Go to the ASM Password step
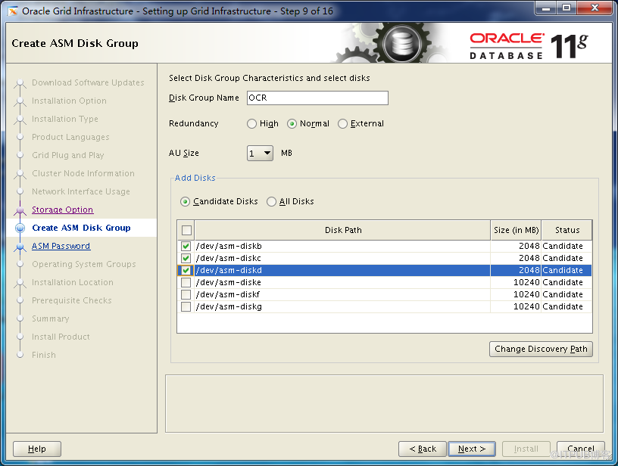The image size is (618, 466). coord(61,246)
